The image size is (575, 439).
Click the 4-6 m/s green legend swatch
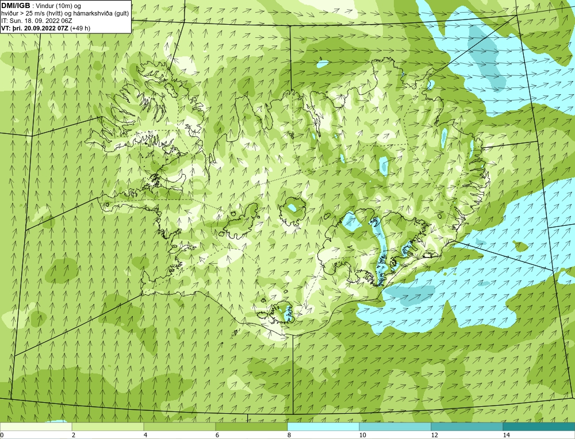(x=179, y=427)
